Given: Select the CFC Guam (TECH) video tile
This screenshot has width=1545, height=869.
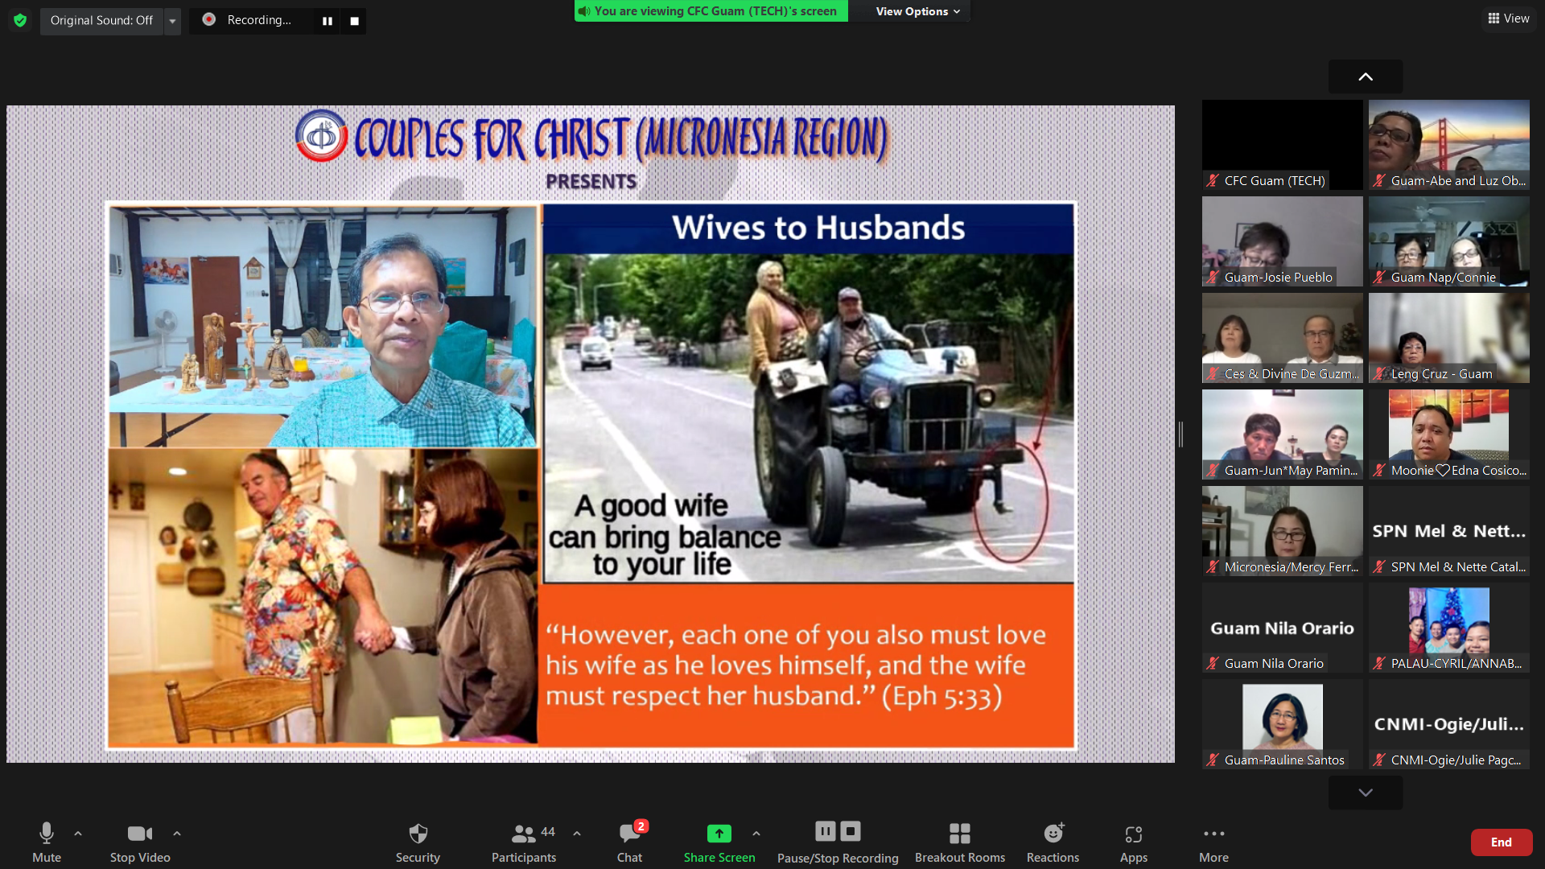Looking at the screenshot, I should (x=1283, y=145).
